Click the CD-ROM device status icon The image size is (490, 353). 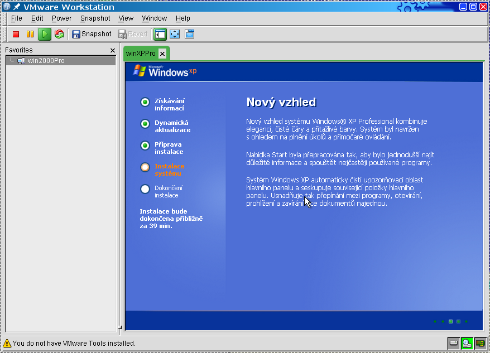(x=467, y=344)
